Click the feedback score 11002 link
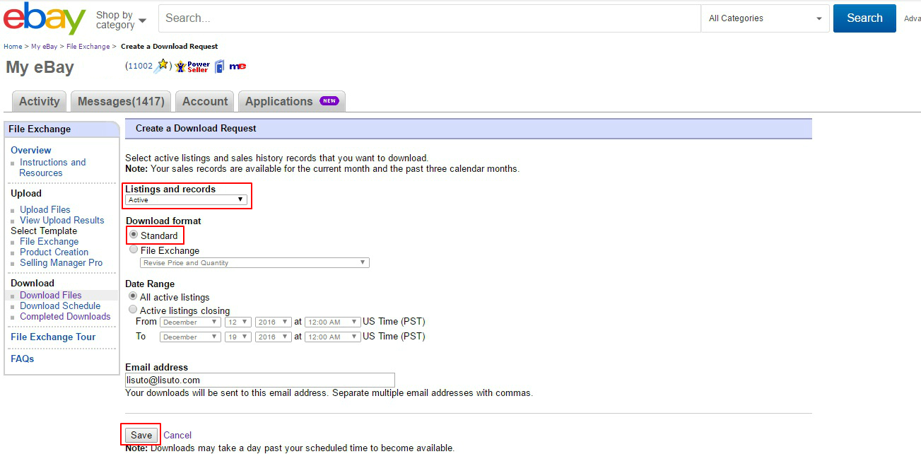 tap(140, 66)
